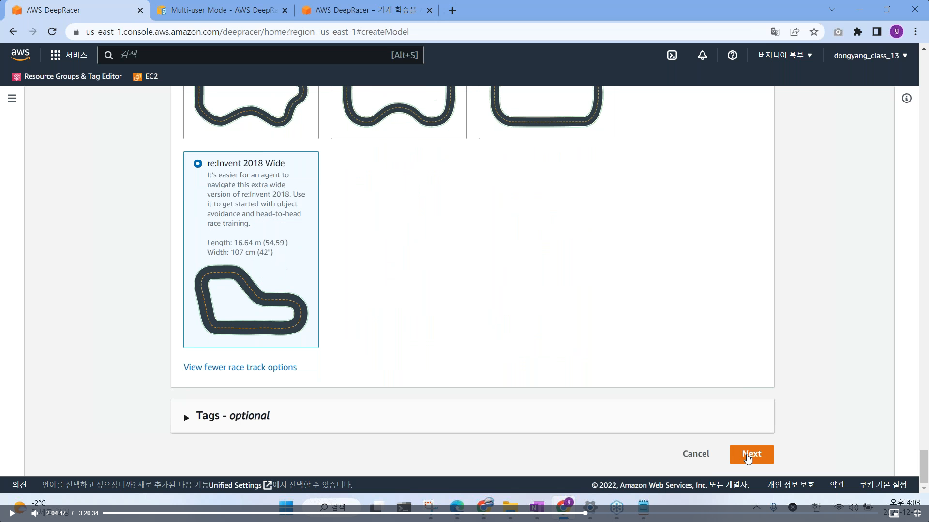
Task: Open the dongyang_class_13 account dropdown
Action: 870,55
